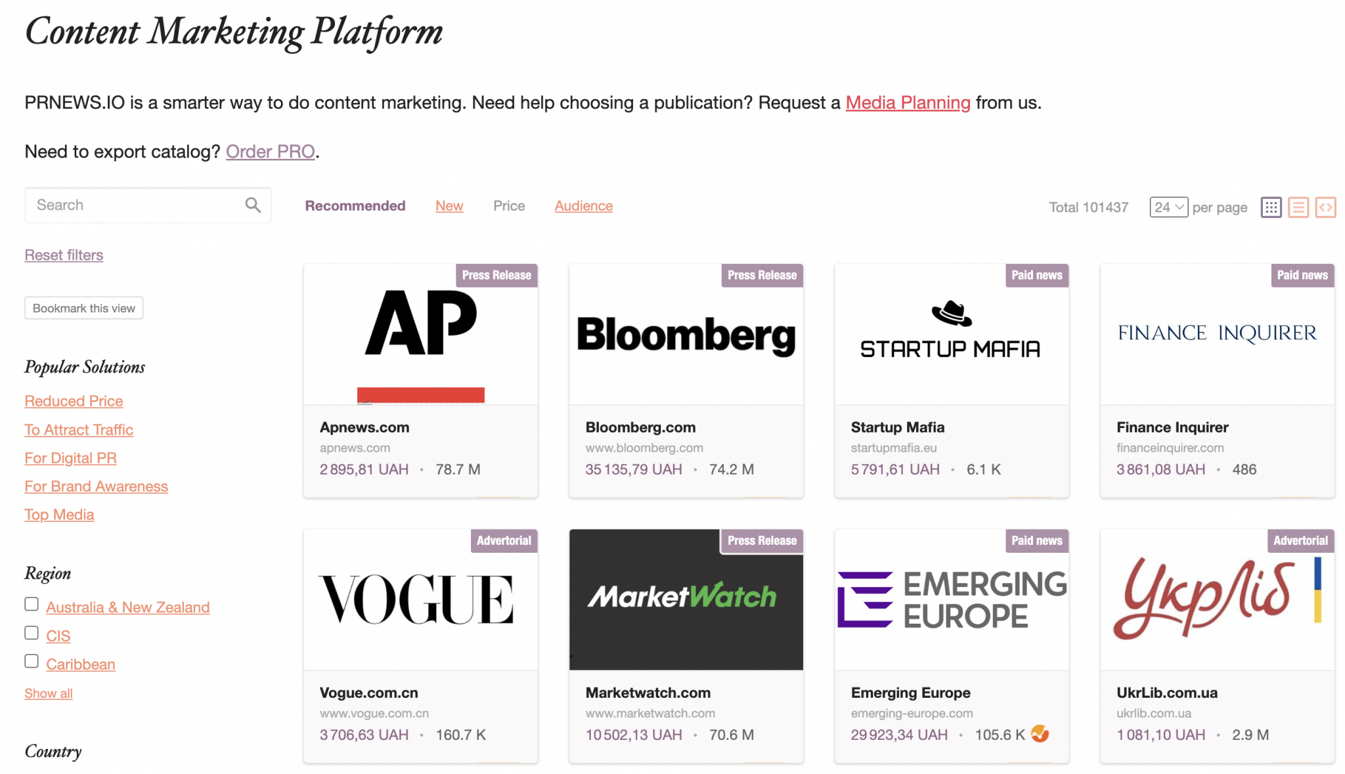The image size is (1345, 774).
Task: Open the Media Planning link
Action: pyautogui.click(x=908, y=102)
